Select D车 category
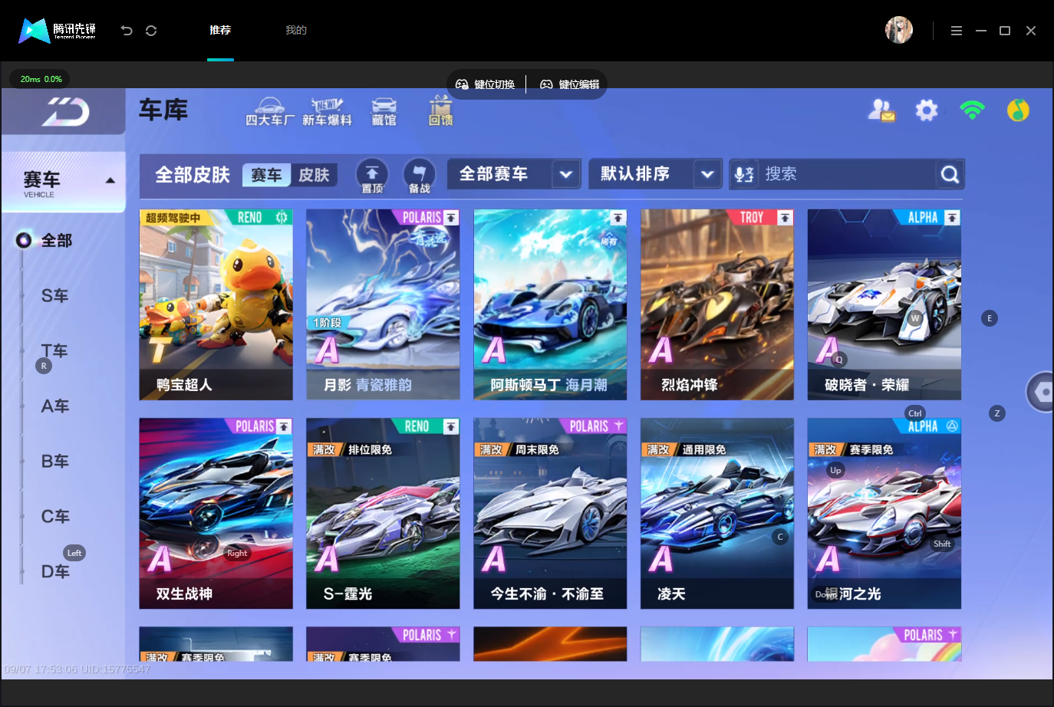This screenshot has width=1054, height=707. click(55, 572)
